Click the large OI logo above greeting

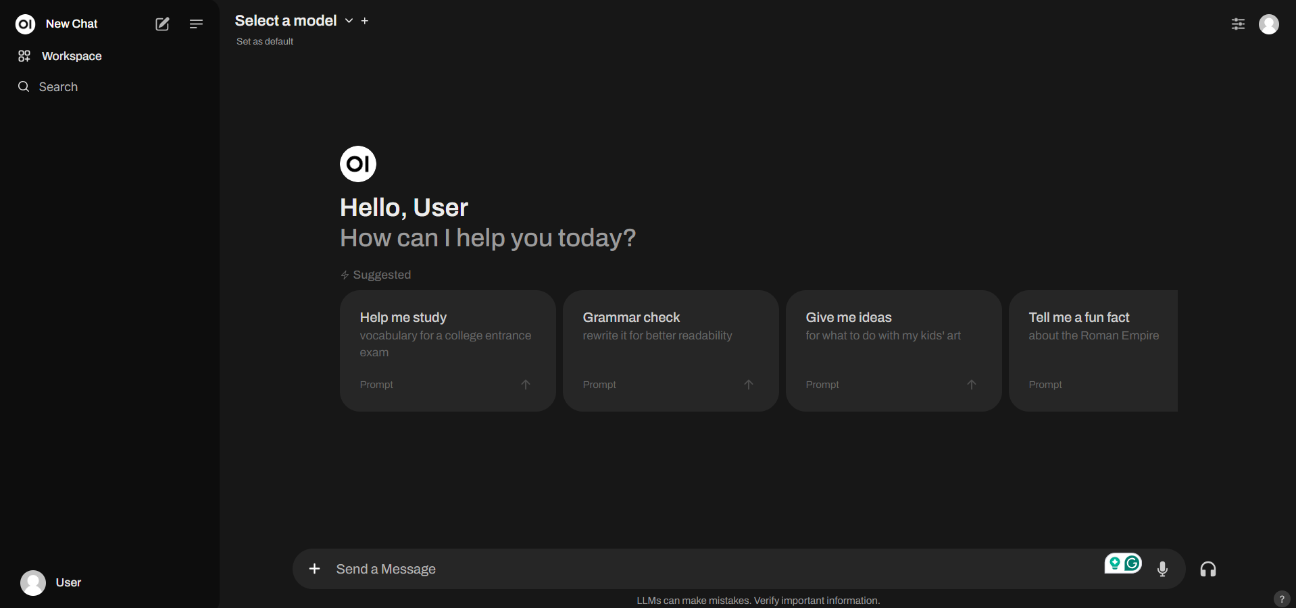tap(358, 164)
